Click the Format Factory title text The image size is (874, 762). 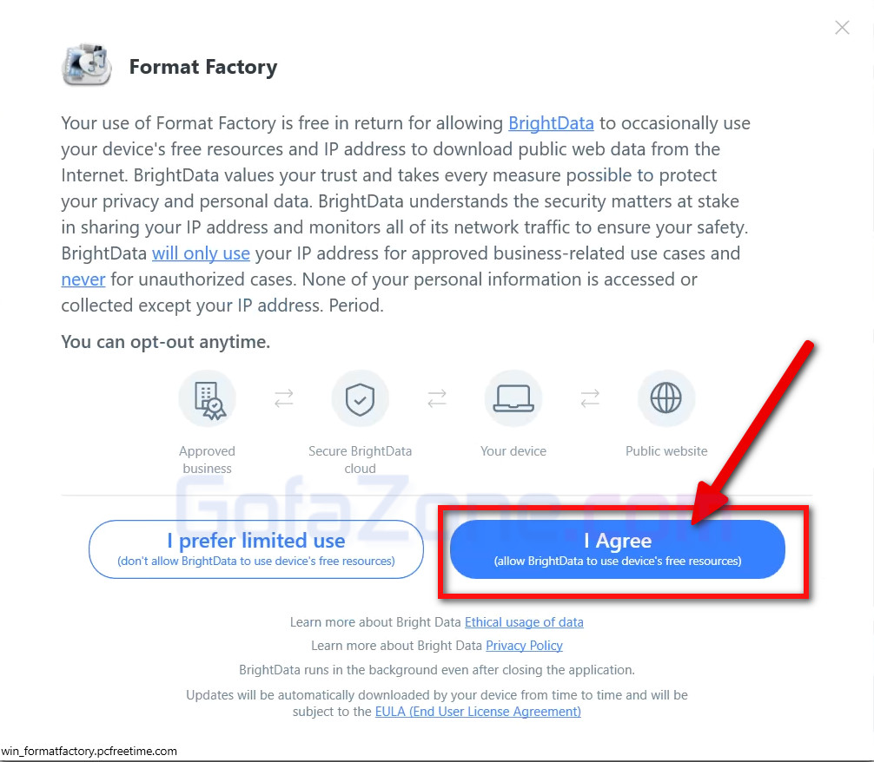[x=203, y=67]
